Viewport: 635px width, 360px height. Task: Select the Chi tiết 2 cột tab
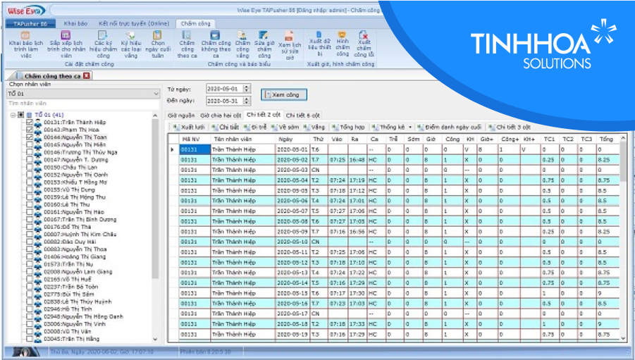(264, 115)
